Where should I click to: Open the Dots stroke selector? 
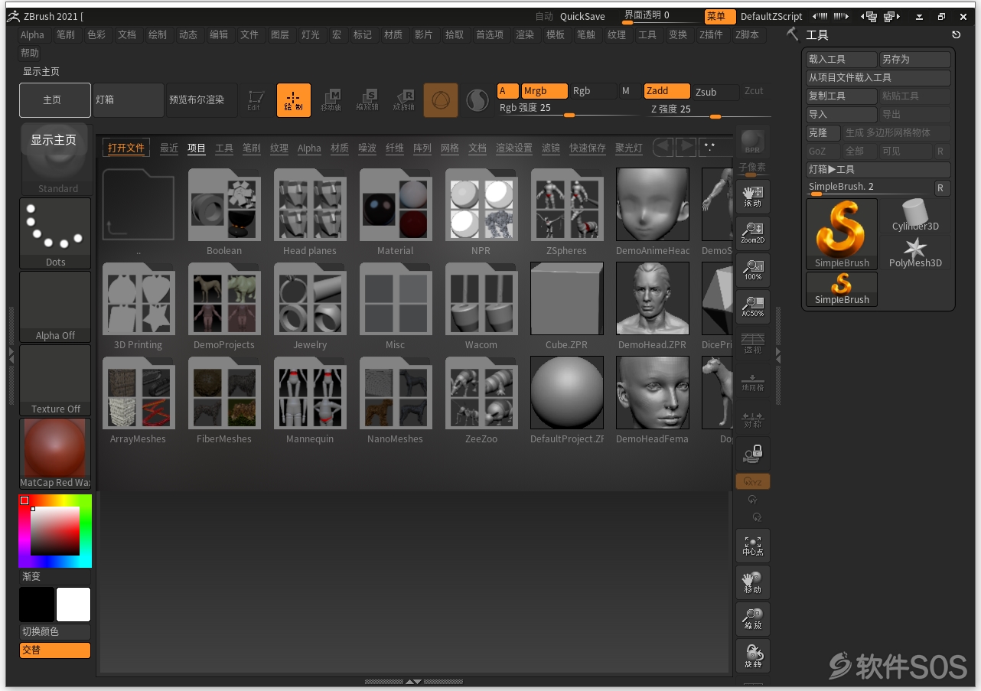pos(55,233)
